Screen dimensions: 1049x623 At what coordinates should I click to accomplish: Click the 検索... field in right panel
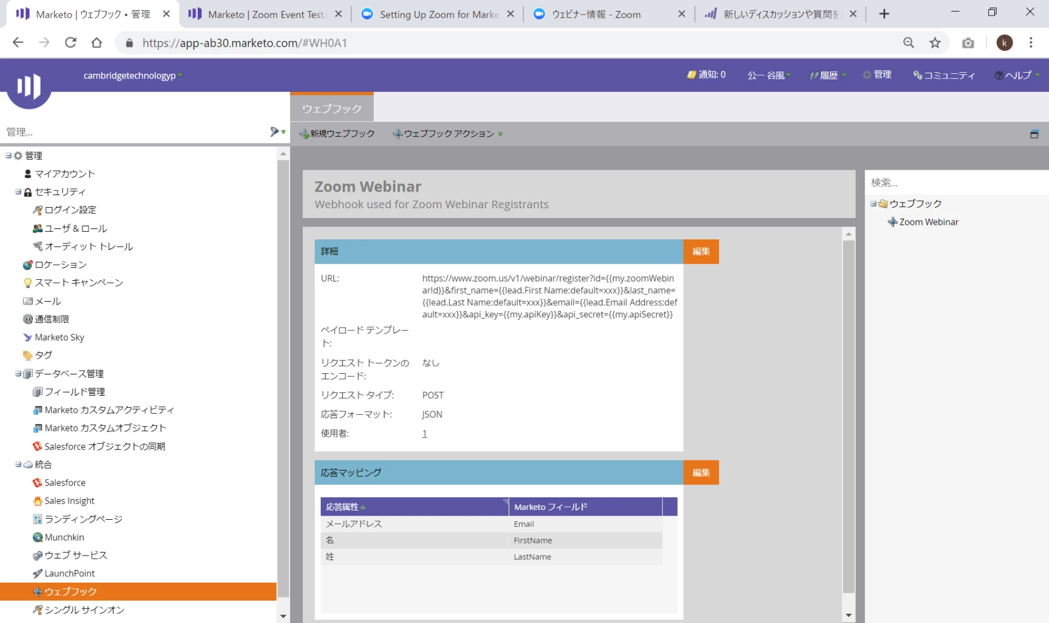[956, 183]
